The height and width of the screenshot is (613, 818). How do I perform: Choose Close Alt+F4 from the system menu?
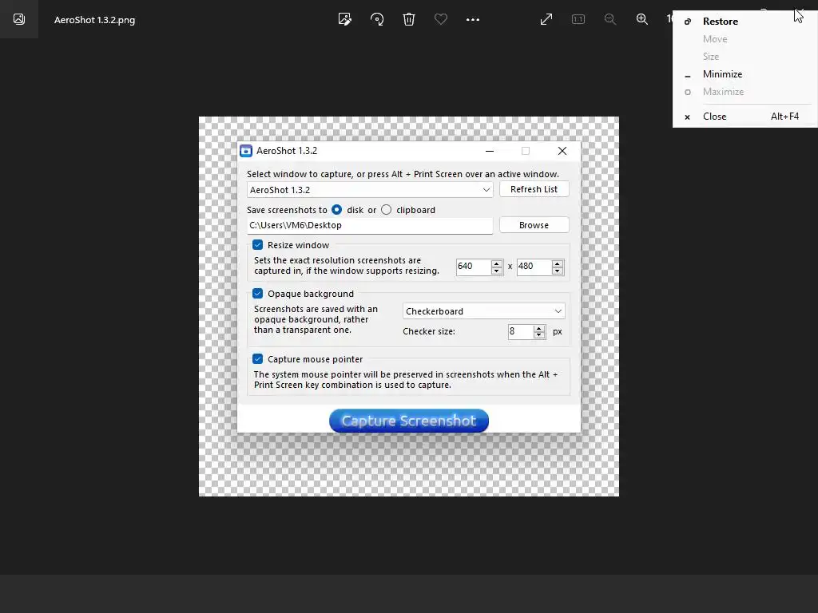745,117
